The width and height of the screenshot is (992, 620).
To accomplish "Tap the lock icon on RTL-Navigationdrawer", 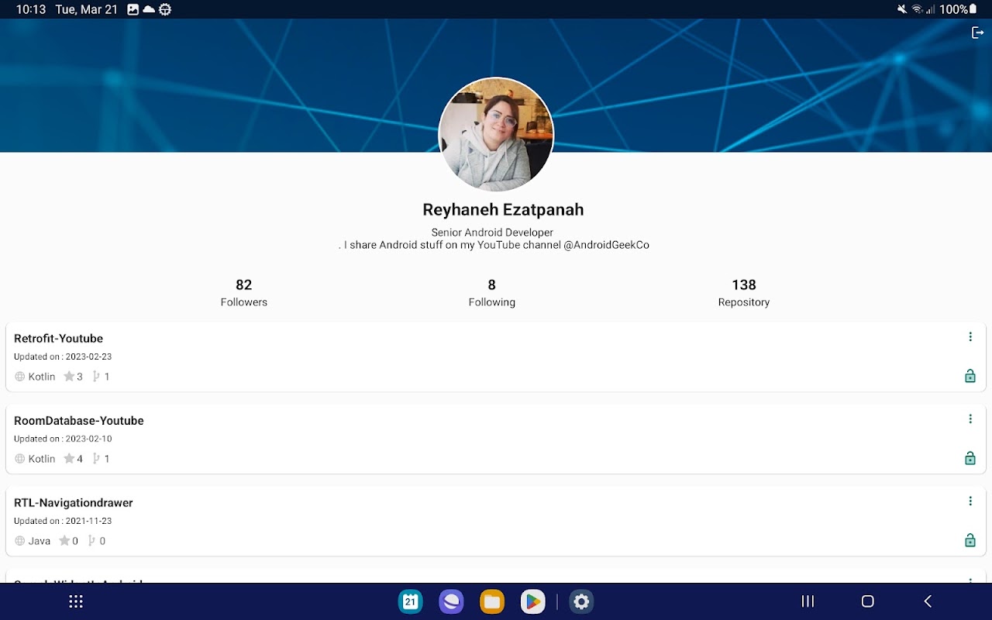I will [x=970, y=541].
